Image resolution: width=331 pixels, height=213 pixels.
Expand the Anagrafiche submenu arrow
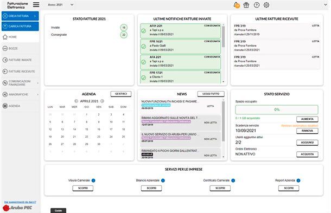point(38,94)
